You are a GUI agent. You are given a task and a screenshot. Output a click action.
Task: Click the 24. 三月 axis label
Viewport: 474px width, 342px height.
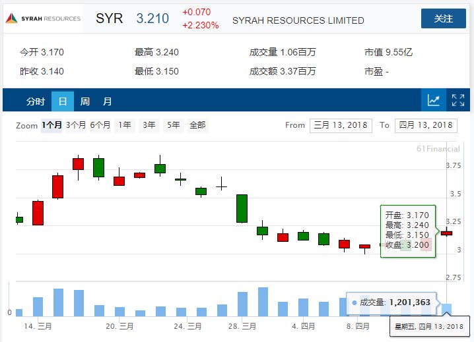tap(187, 326)
